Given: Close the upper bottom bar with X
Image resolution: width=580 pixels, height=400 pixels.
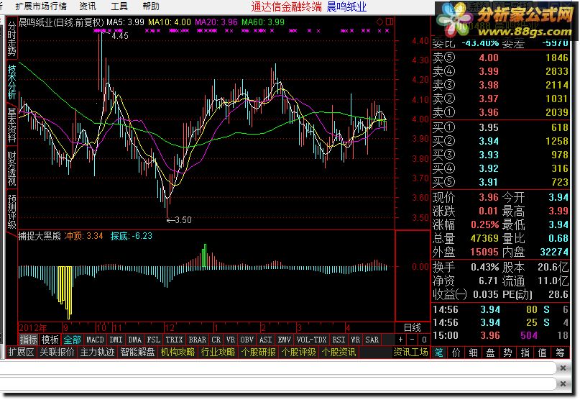Looking at the screenshot, I should (563, 368).
